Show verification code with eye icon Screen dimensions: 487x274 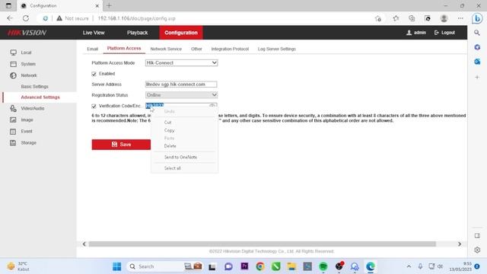(212, 105)
